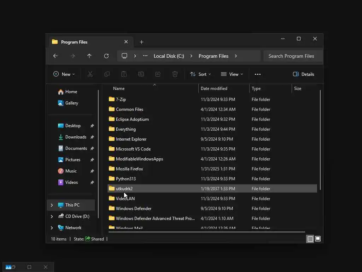Click the Cut scissors icon

pyautogui.click(x=90, y=74)
